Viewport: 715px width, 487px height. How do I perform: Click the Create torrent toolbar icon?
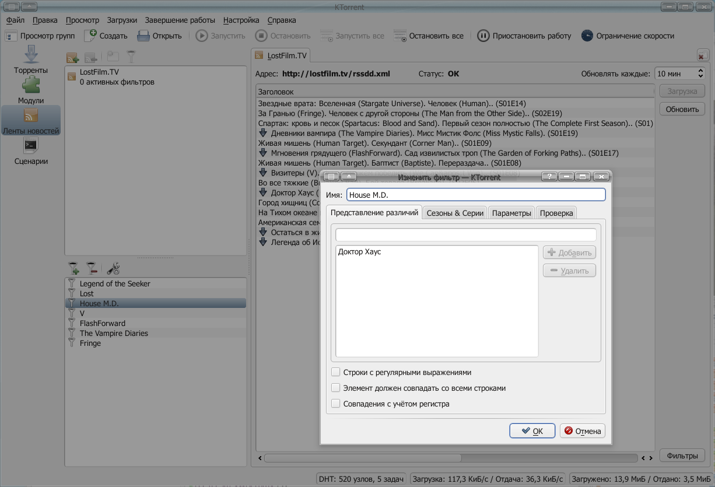pyautogui.click(x=90, y=36)
